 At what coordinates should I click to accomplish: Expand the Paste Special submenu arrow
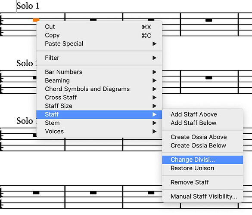click(155, 43)
